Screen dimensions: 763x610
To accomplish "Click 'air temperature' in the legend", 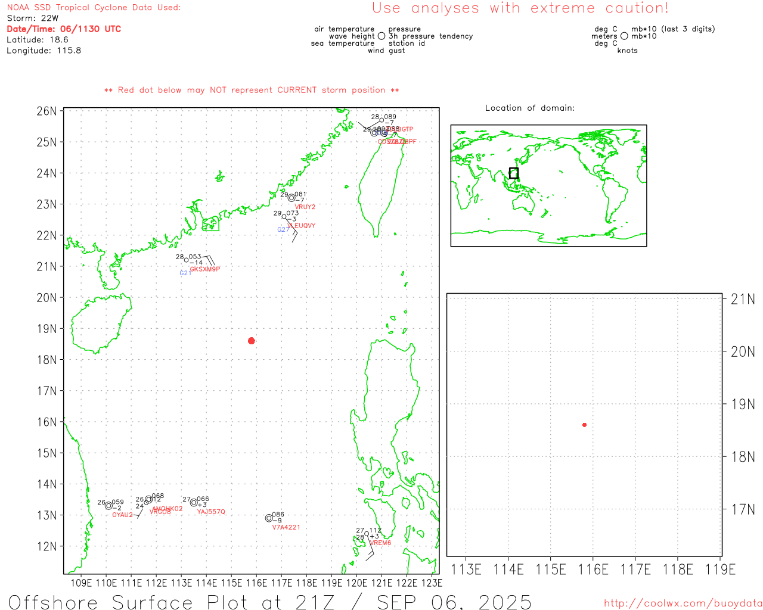I will [x=345, y=29].
